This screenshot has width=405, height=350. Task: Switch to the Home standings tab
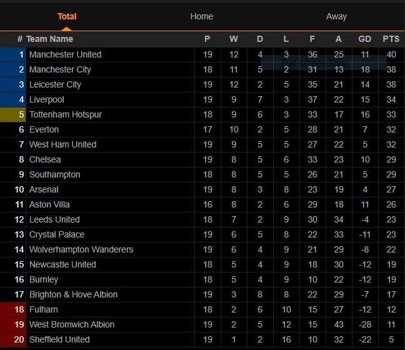201,16
